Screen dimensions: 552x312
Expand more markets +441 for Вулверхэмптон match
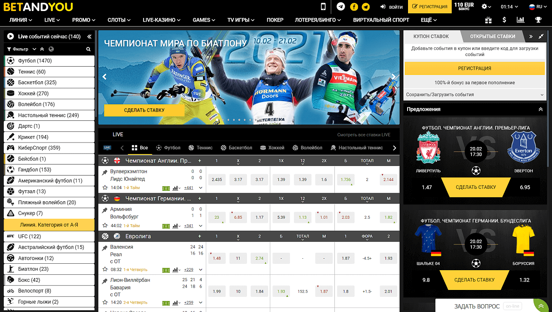tap(189, 188)
